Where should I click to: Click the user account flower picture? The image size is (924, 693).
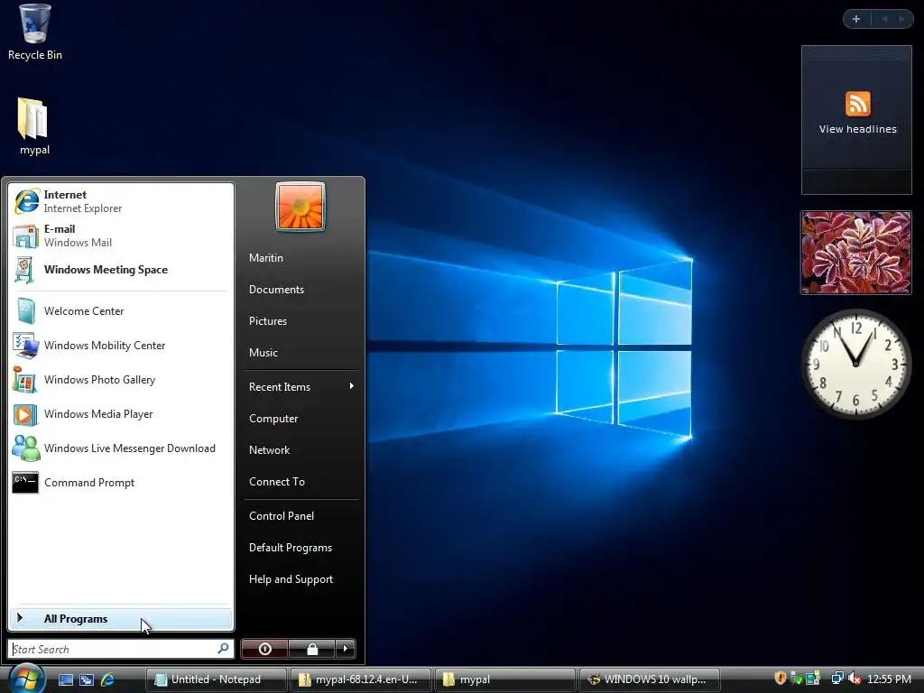(300, 207)
